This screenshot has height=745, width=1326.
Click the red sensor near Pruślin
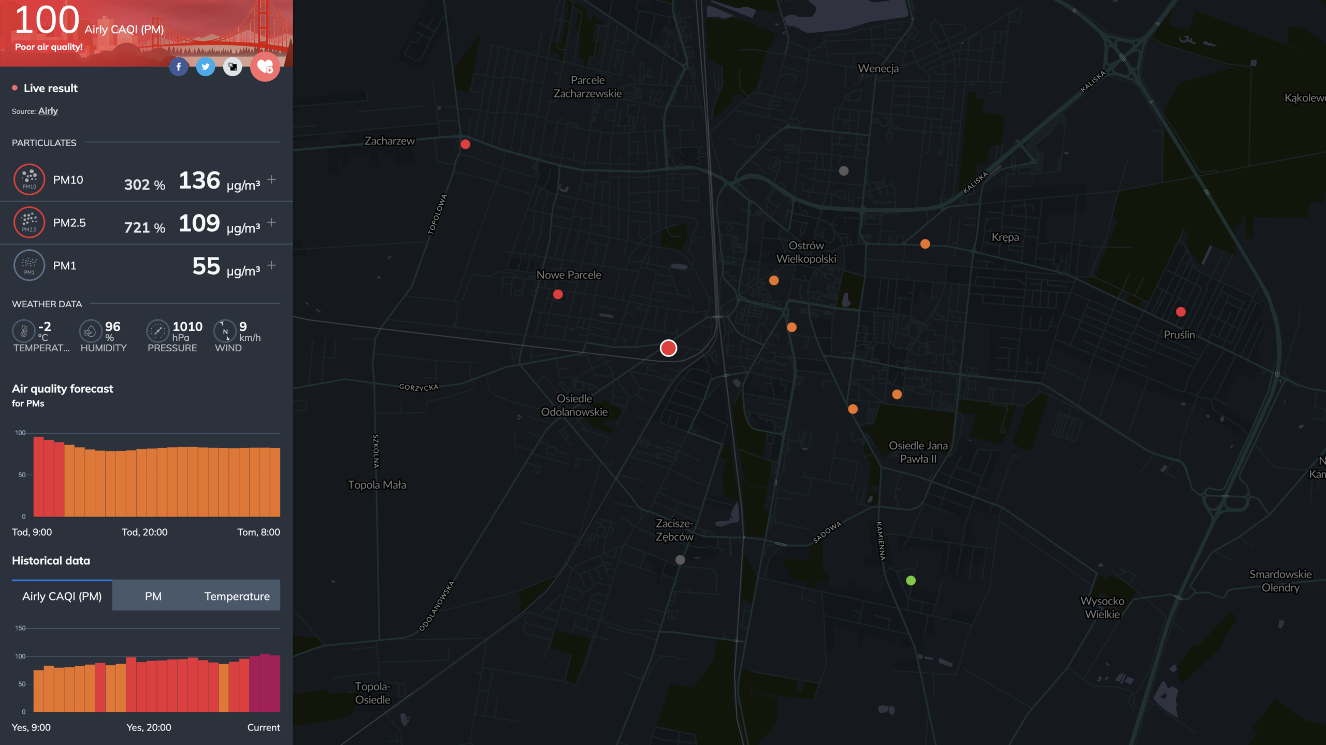pyautogui.click(x=1180, y=312)
